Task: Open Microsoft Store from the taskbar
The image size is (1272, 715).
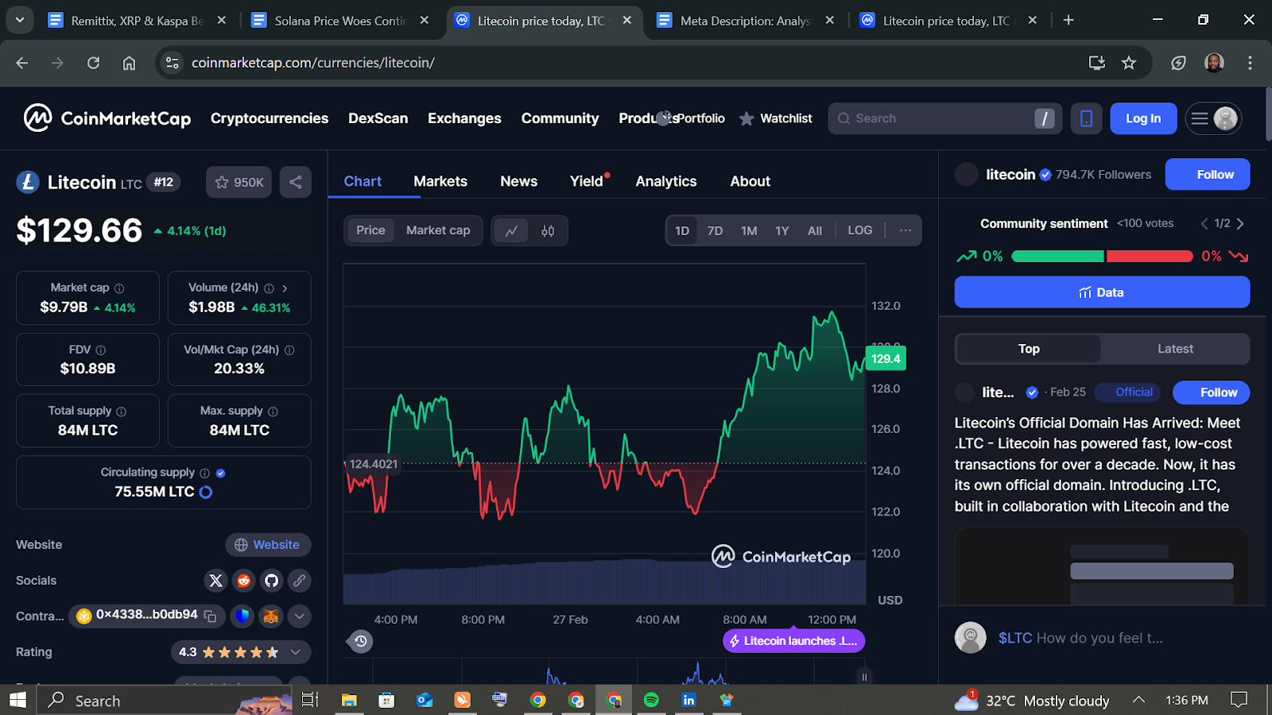Action: tap(386, 700)
